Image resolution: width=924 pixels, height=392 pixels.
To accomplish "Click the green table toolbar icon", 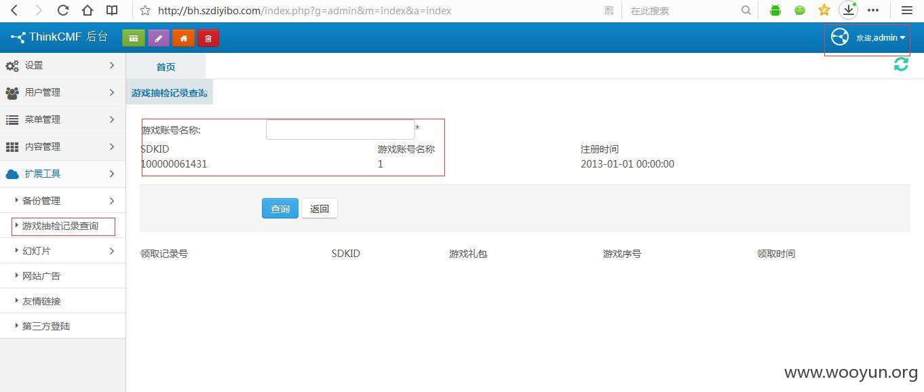I will (134, 38).
